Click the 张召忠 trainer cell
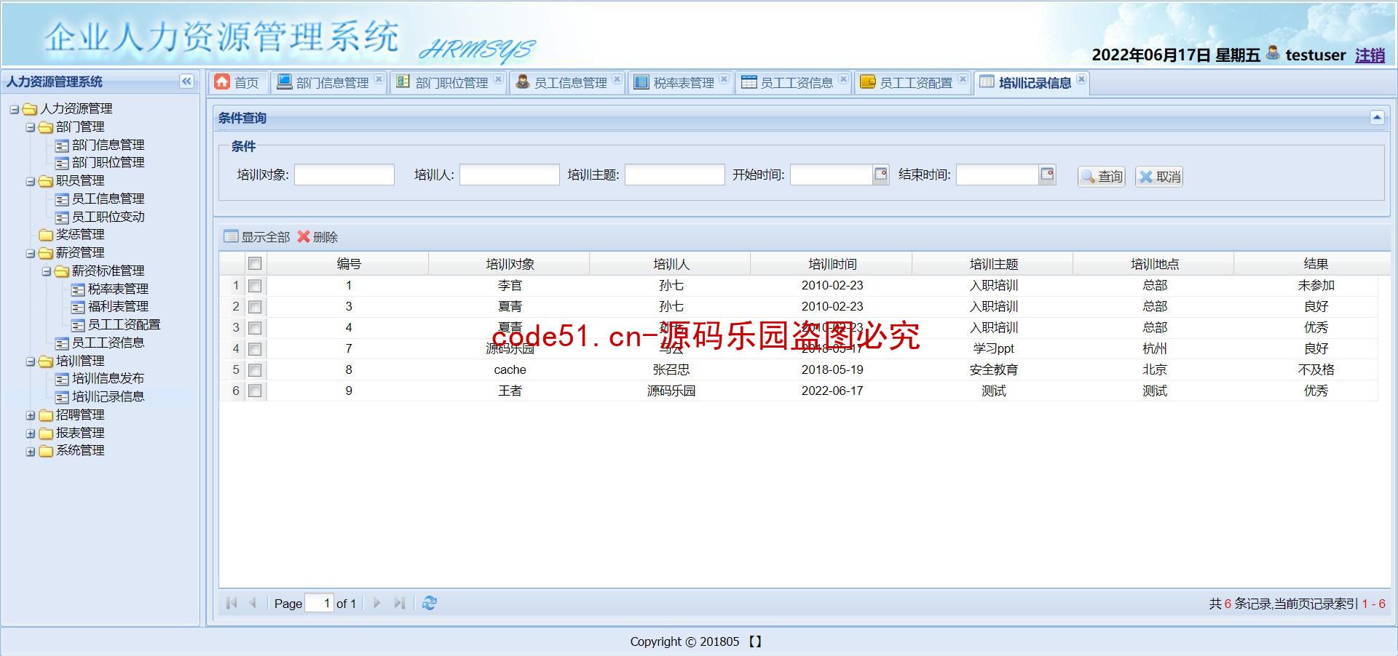Image resolution: width=1398 pixels, height=656 pixels. (671, 369)
